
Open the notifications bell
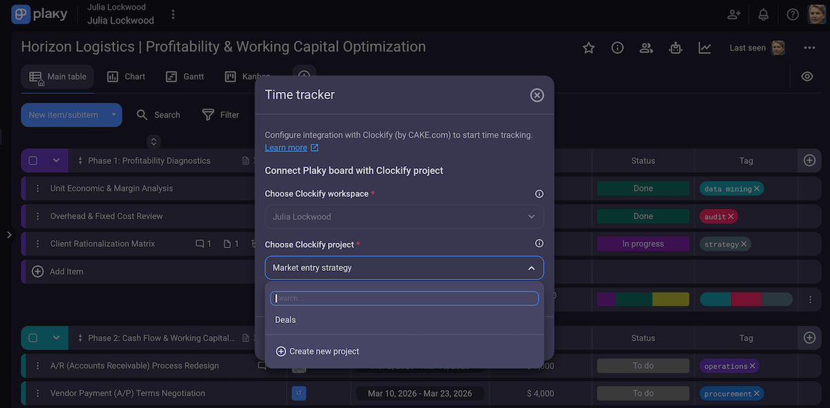(x=764, y=15)
